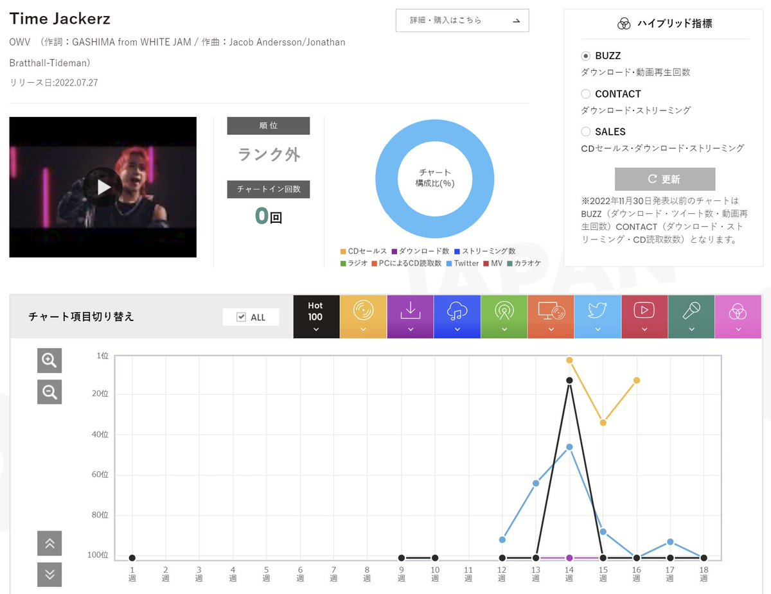Viewport: 771px width, 594px height.
Task: Click the double down-arrow chart button
Action: (x=49, y=574)
